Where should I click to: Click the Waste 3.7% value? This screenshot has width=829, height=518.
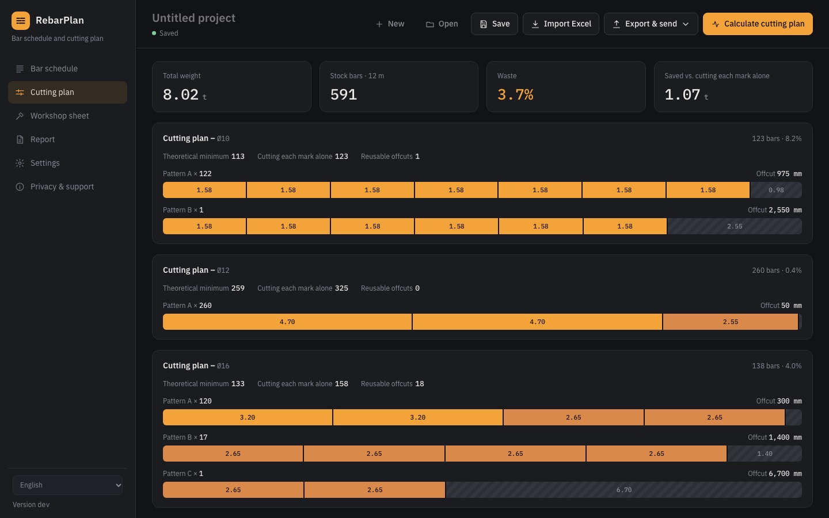coord(515,94)
